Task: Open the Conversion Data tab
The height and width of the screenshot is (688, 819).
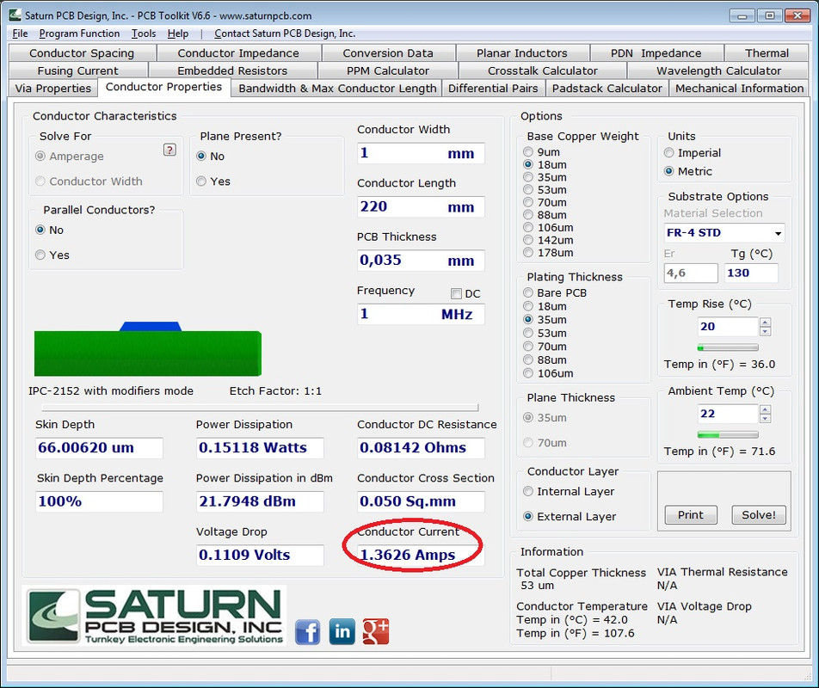Action: pos(388,53)
